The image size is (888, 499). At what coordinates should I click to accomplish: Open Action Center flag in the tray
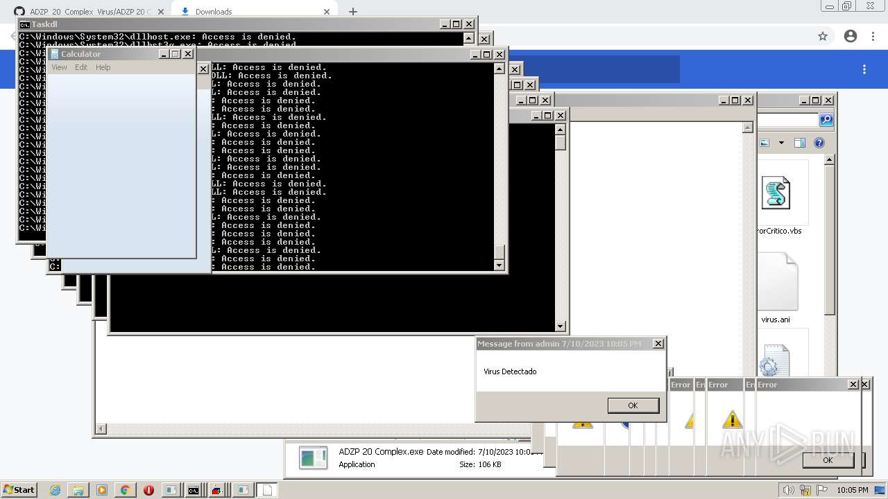tap(822, 490)
